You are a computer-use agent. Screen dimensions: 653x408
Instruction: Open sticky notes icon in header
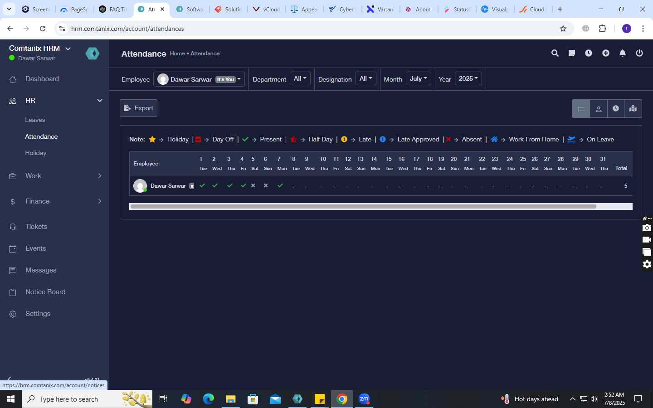[572, 53]
